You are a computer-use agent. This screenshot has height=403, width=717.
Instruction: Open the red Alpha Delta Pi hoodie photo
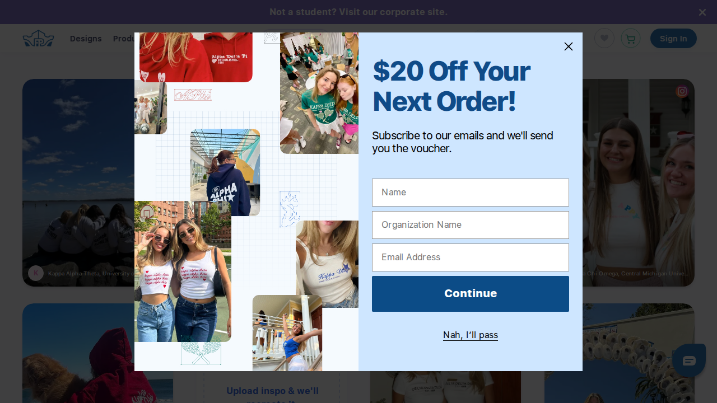[x=196, y=57]
